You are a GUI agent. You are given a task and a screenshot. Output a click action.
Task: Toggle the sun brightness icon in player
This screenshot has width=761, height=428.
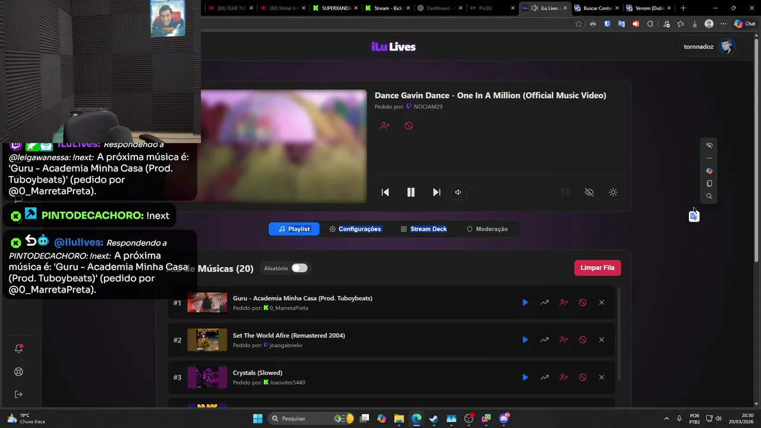(613, 192)
